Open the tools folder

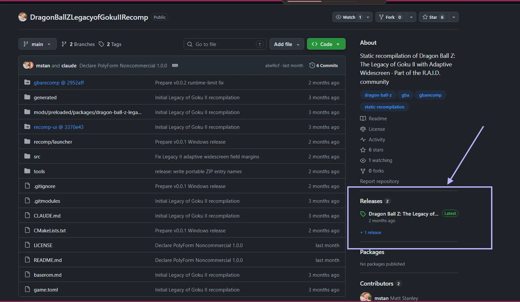coord(39,171)
